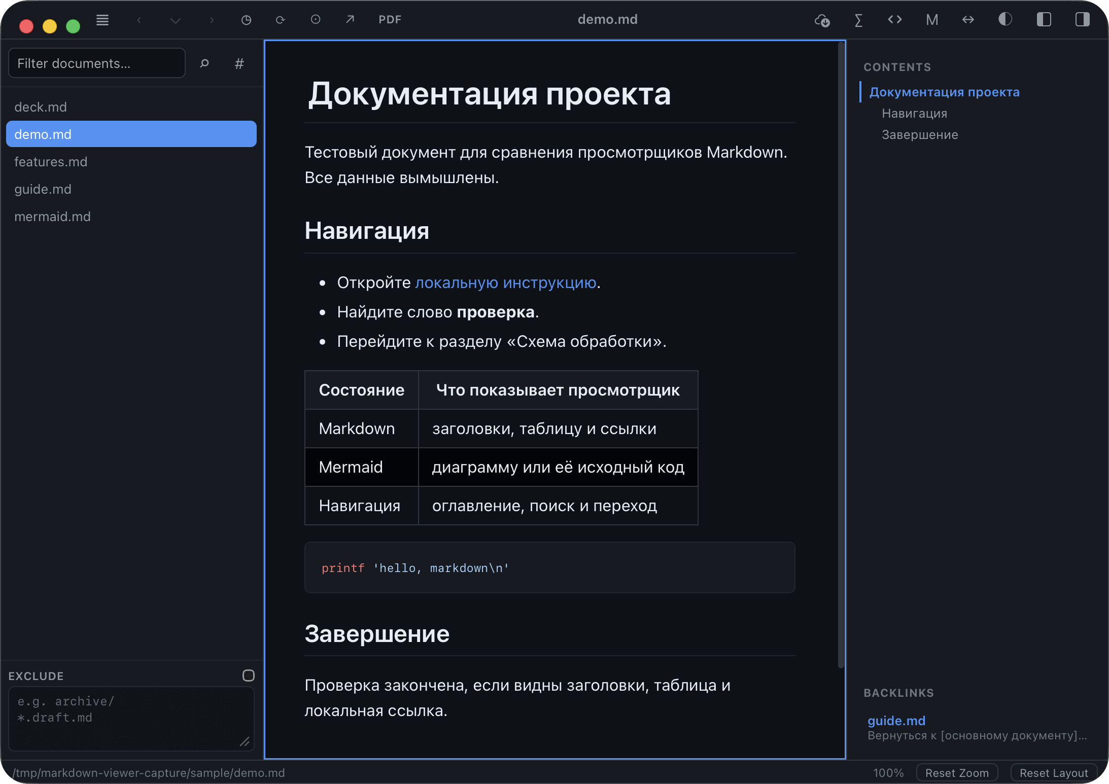Image resolution: width=1109 pixels, height=784 pixels.
Task: Click the hash tag filter icon
Action: 239,63
